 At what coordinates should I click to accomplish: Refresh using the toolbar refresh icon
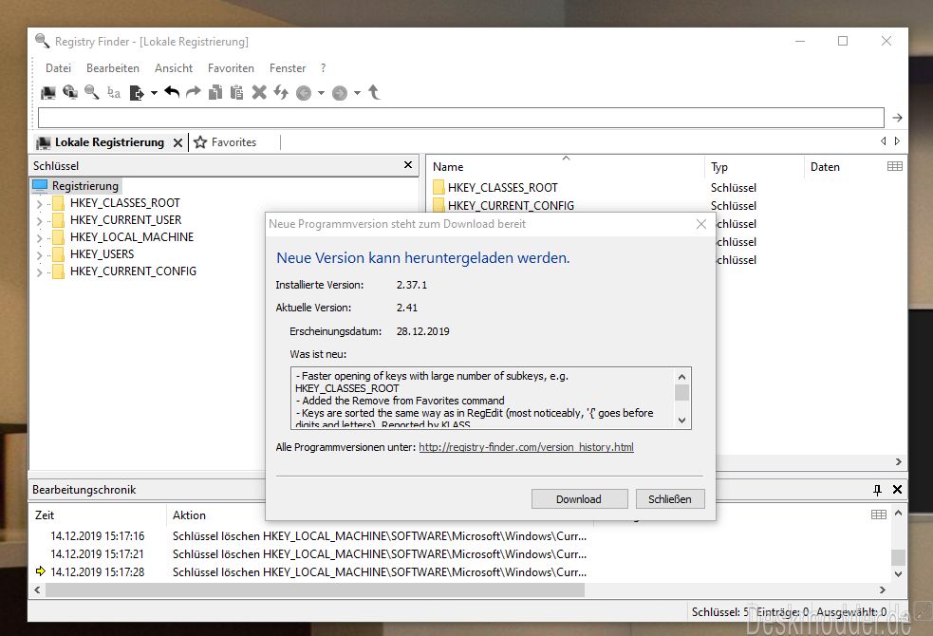[x=281, y=92]
